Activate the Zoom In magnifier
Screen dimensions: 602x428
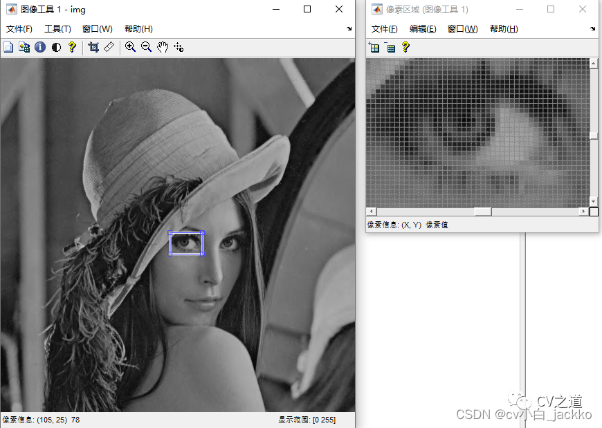[131, 47]
